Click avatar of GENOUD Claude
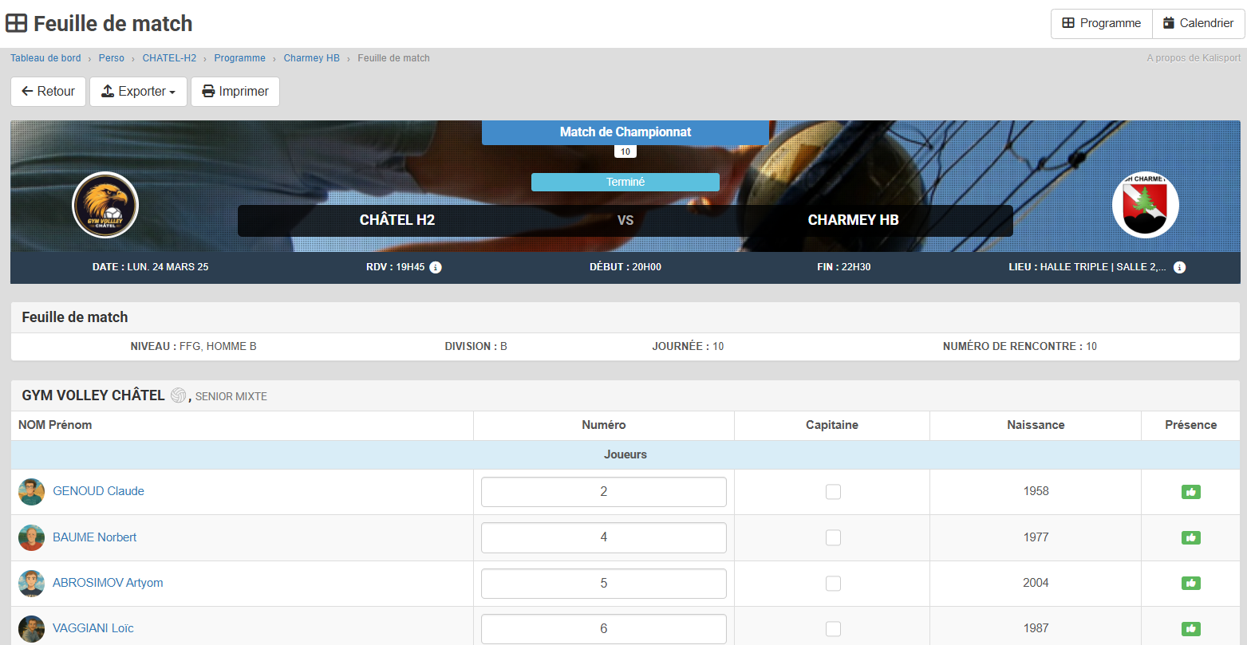This screenshot has width=1247, height=645. [x=32, y=492]
